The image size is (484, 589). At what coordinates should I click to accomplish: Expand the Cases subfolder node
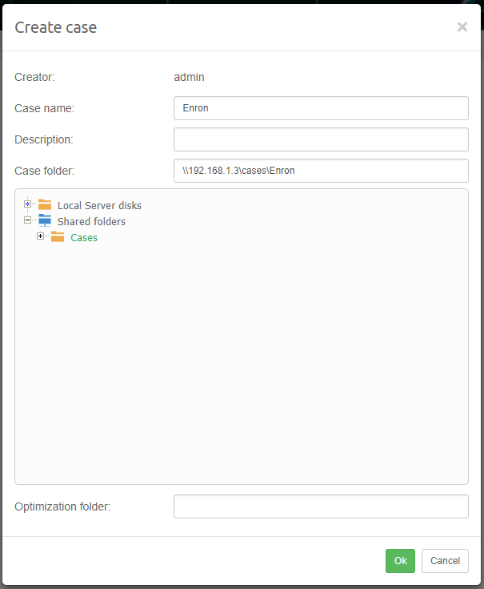pos(41,236)
